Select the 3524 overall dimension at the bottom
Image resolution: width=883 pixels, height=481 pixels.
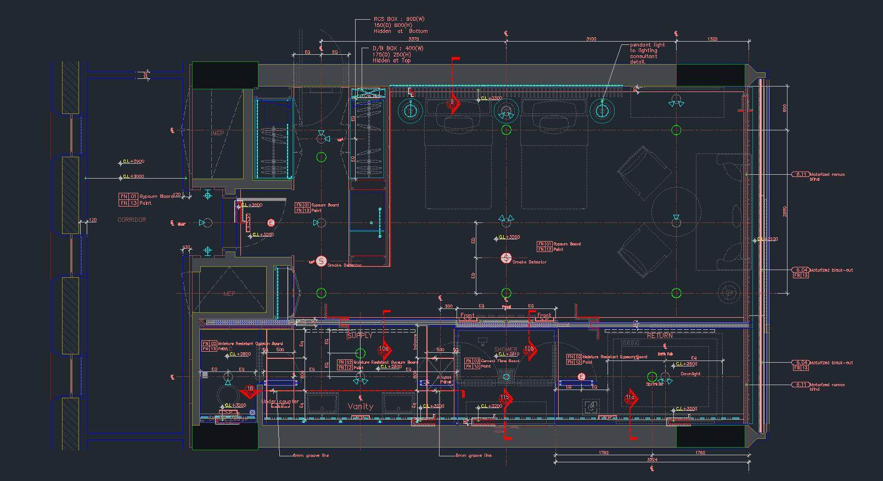(x=651, y=460)
